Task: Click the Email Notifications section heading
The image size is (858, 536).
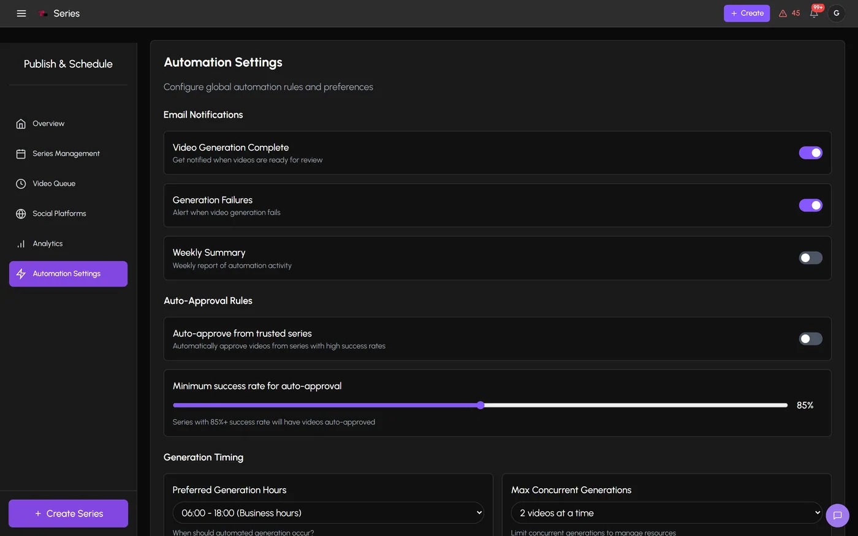Action: point(203,115)
